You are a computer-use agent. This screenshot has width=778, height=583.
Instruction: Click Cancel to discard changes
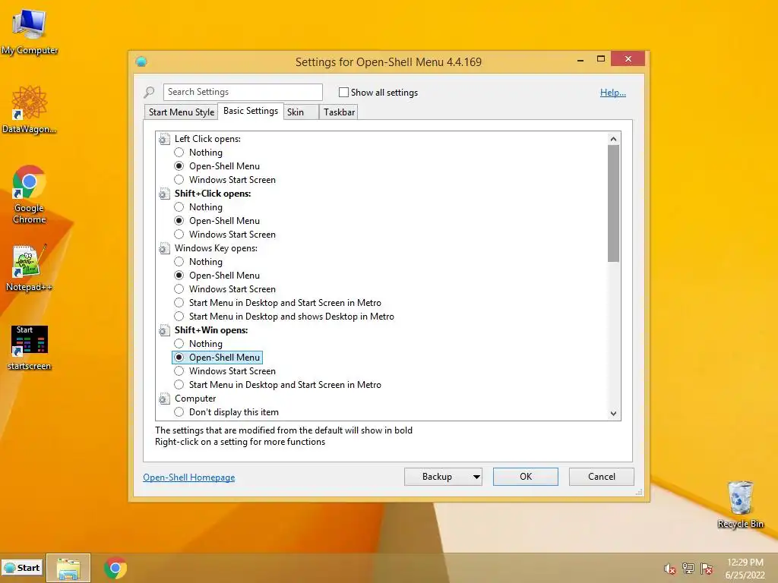click(602, 477)
